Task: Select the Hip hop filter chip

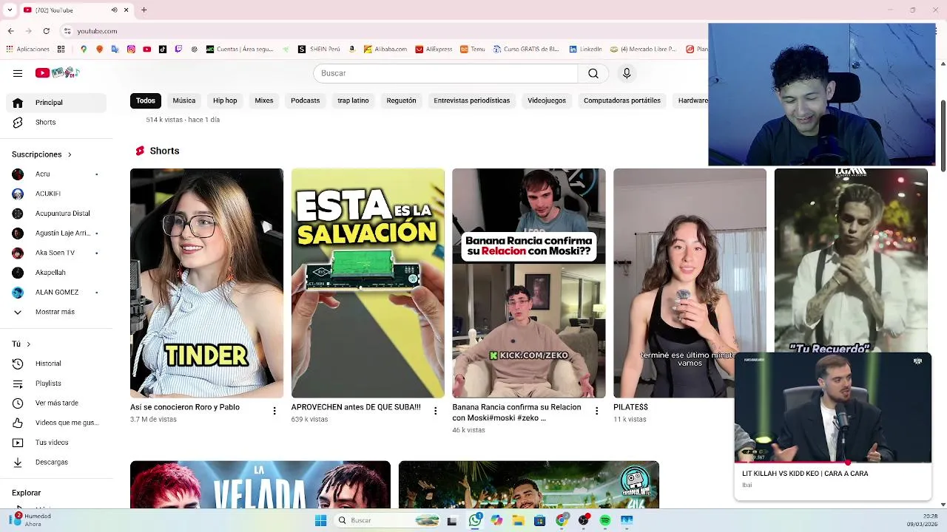Action: click(225, 100)
